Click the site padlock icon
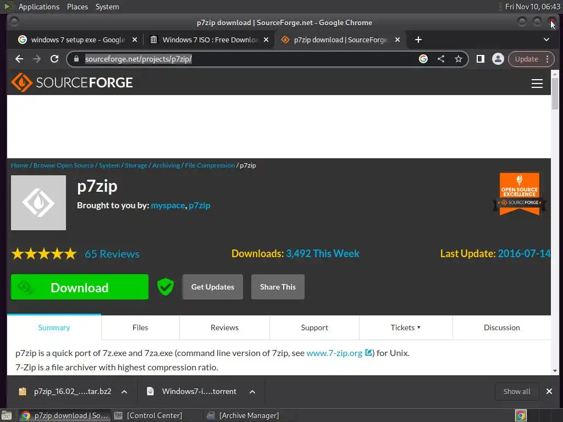The height and width of the screenshot is (422, 563). tap(76, 59)
